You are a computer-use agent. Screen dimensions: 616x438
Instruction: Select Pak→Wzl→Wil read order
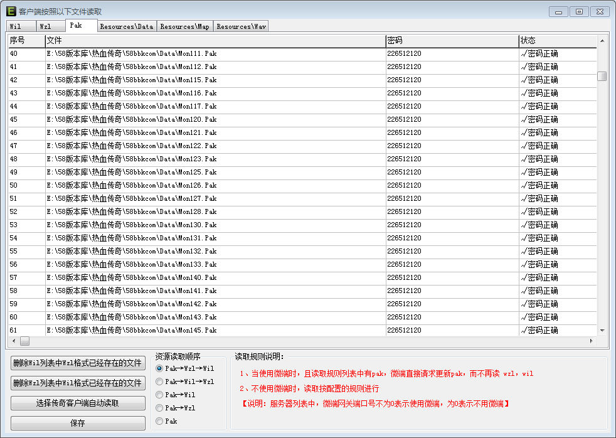pos(185,368)
